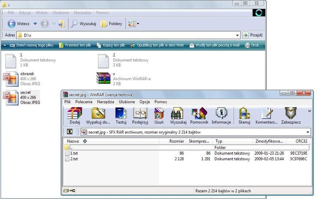Click the Zabezpiecz (Protect) icon

[291, 116]
